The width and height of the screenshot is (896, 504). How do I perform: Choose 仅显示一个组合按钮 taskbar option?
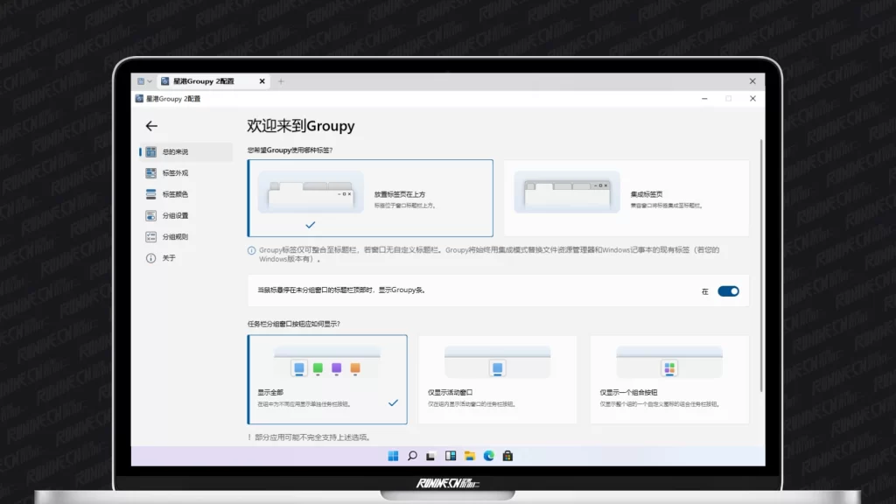tap(668, 379)
